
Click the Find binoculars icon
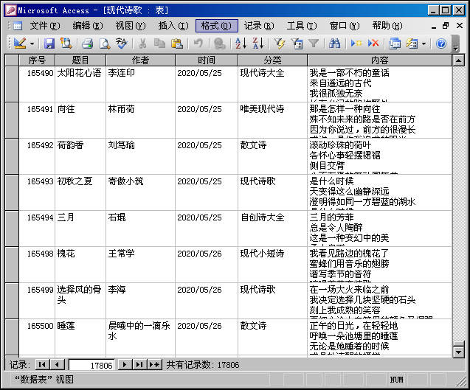[x=334, y=43]
